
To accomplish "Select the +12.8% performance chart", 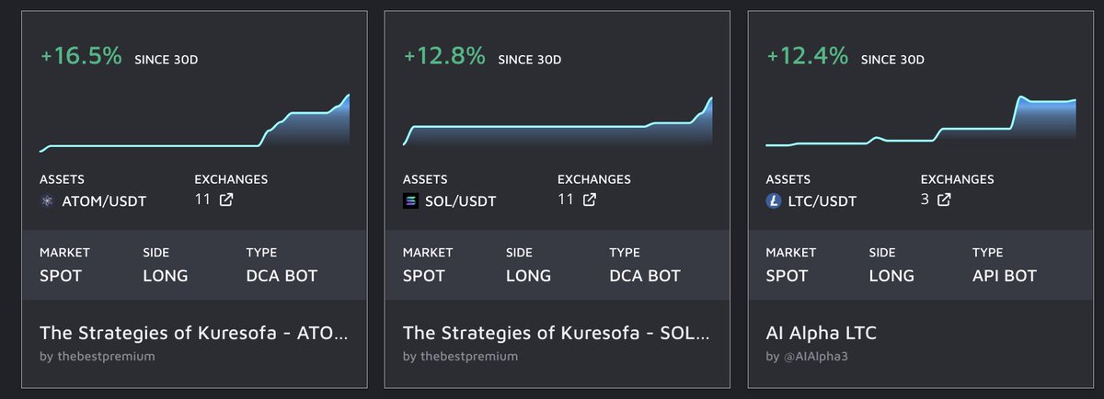I will 558,121.
